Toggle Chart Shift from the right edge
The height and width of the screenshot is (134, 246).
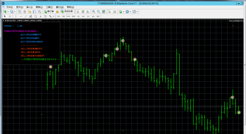coord(114,12)
